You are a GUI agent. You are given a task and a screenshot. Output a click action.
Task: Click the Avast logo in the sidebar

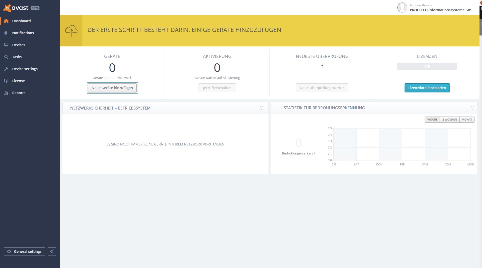(x=16, y=8)
